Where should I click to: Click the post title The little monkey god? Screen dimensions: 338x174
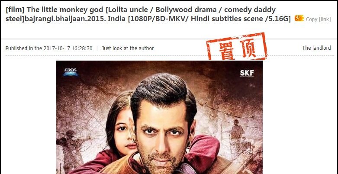point(66,10)
